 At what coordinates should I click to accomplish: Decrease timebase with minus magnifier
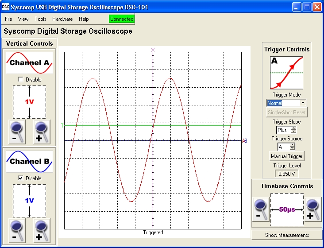coord(261,209)
